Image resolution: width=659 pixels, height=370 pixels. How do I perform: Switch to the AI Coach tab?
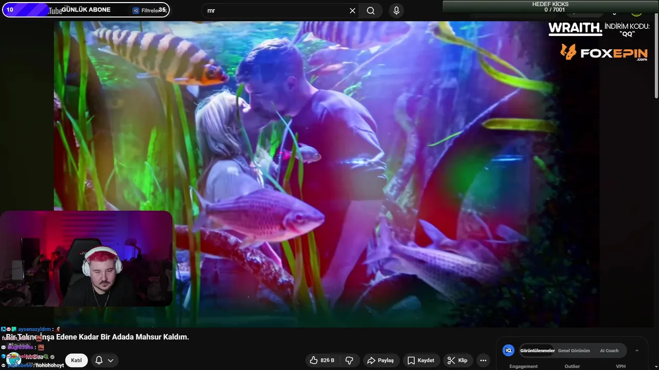(x=609, y=350)
